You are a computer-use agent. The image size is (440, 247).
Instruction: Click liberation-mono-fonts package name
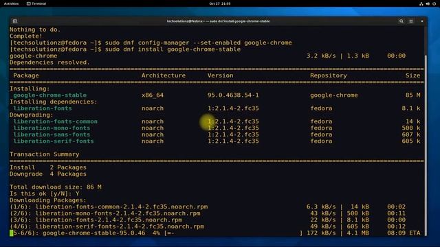[x=52, y=128]
